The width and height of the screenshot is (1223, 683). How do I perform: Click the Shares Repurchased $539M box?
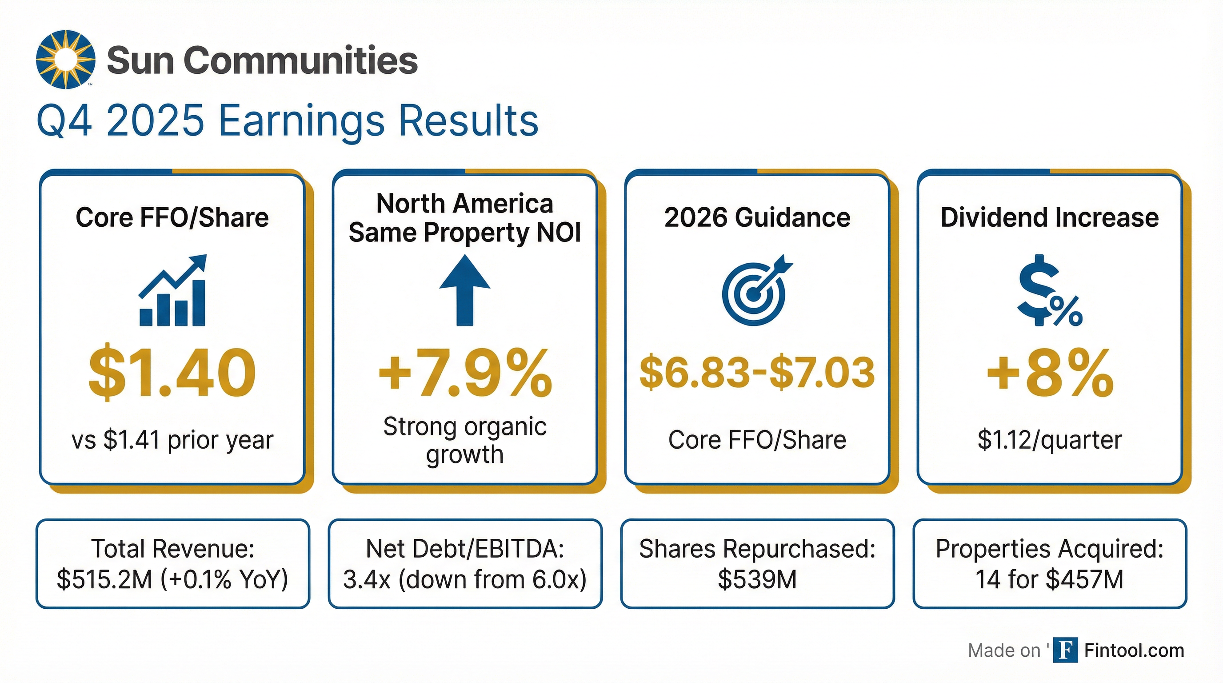[757, 564]
